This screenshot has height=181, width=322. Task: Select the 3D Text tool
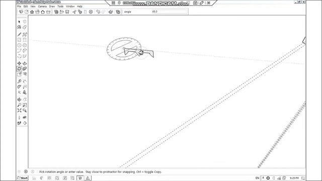pos(25,93)
